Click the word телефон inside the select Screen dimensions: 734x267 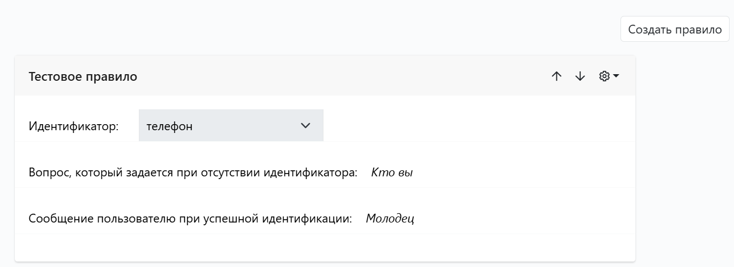(170, 126)
